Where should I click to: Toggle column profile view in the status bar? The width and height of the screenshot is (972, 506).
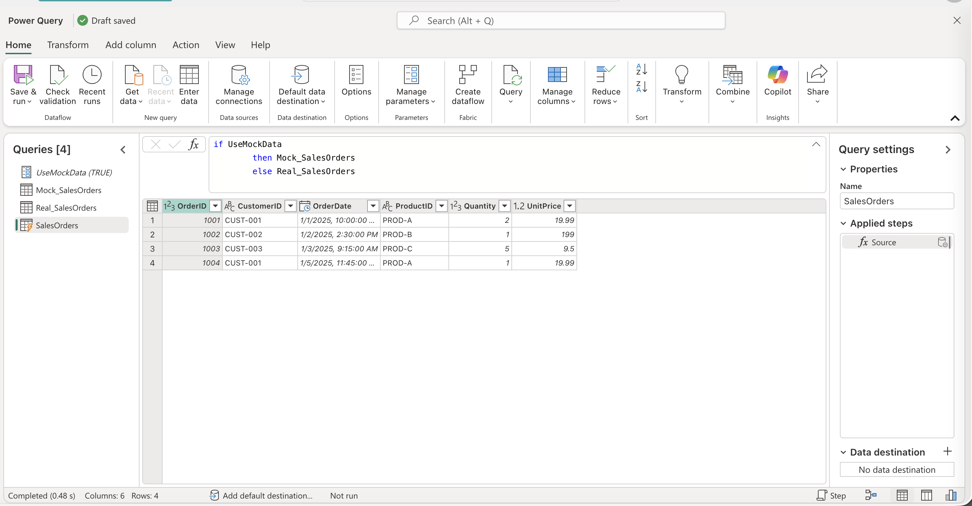pyautogui.click(x=951, y=496)
